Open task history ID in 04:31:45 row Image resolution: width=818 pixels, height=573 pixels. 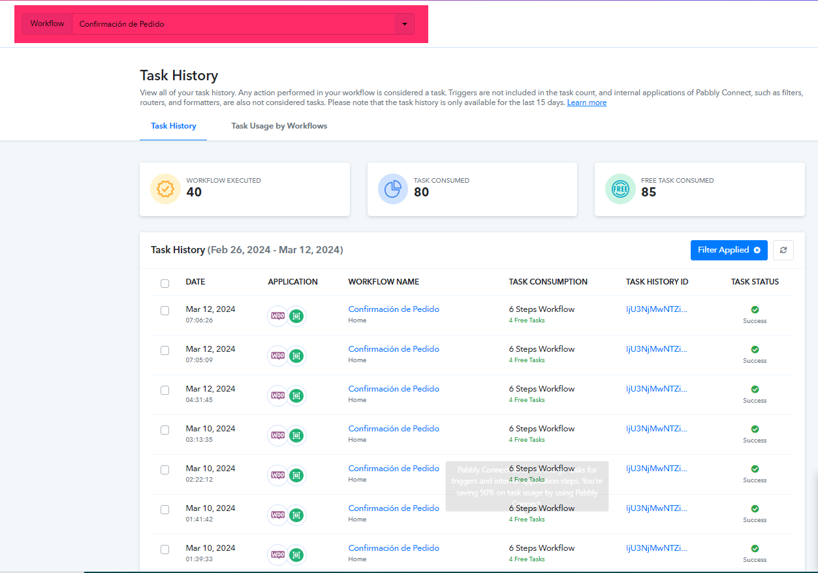click(657, 389)
